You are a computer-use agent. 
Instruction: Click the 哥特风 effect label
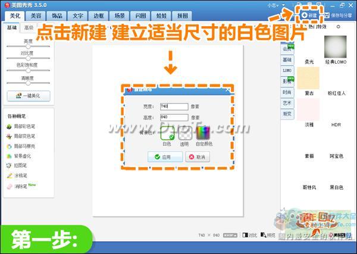point(309,187)
